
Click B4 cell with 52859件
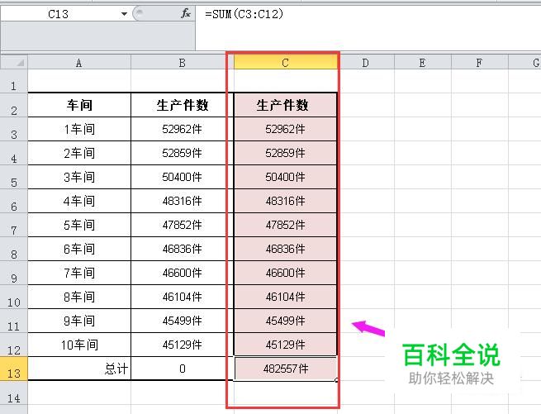pos(183,153)
